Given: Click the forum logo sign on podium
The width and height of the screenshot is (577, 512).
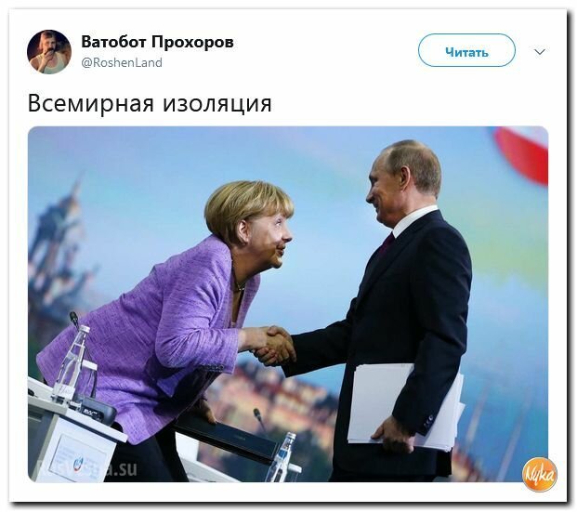Looking at the screenshot, I should [78, 457].
